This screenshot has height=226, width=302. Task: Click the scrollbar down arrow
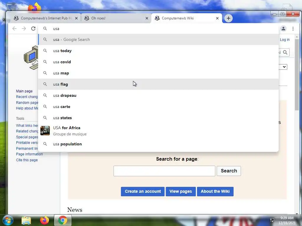297,213
